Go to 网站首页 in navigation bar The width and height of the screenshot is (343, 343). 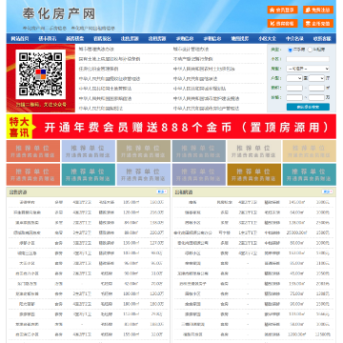pyautogui.click(x=20, y=39)
